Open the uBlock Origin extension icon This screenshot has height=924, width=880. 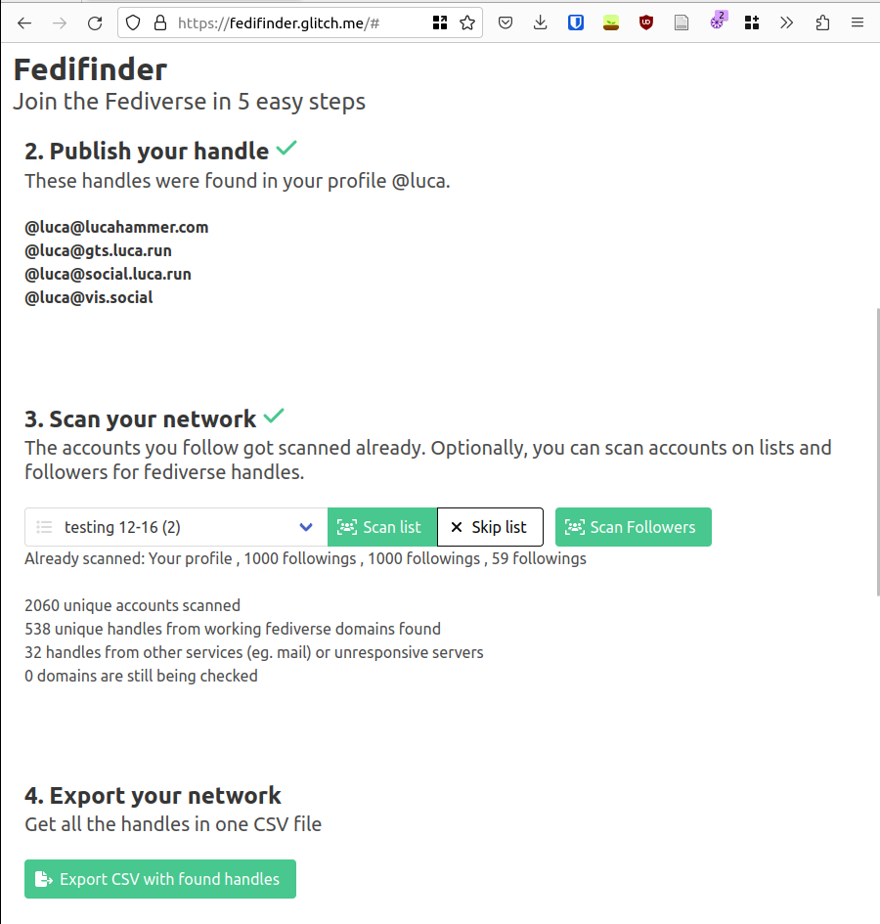pyautogui.click(x=646, y=23)
